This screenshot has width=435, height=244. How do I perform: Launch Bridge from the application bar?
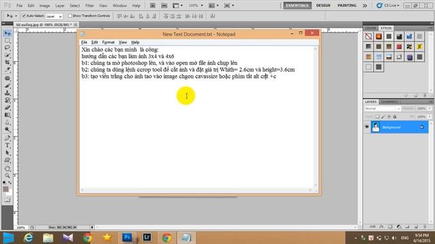152,5
